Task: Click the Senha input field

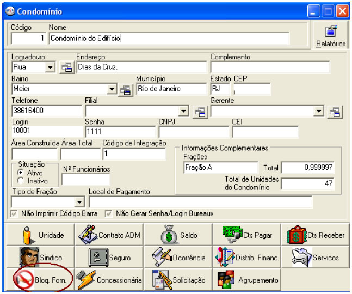Action: (x=120, y=132)
